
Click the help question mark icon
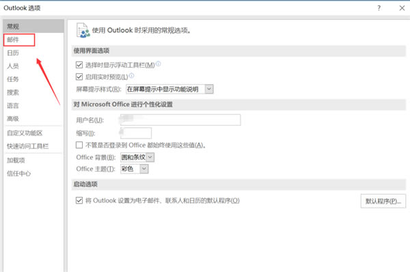click(379, 8)
